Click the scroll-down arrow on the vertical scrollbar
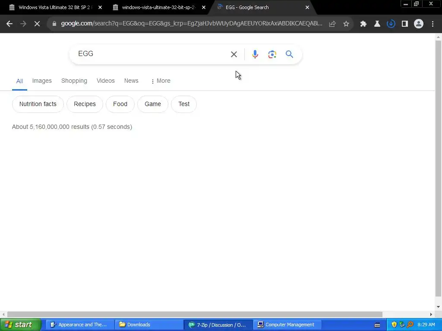The height and width of the screenshot is (331, 442). [x=438, y=307]
